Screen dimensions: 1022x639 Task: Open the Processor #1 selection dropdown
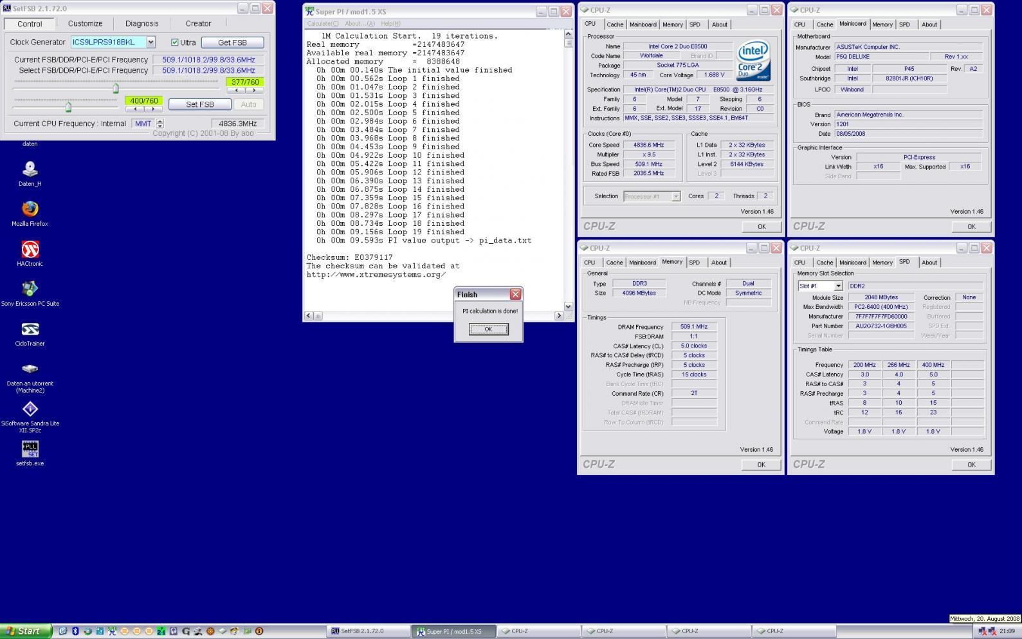click(x=675, y=196)
